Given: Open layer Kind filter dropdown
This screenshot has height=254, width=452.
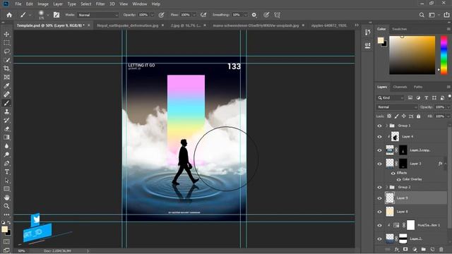Looking at the screenshot, I should point(391,98).
